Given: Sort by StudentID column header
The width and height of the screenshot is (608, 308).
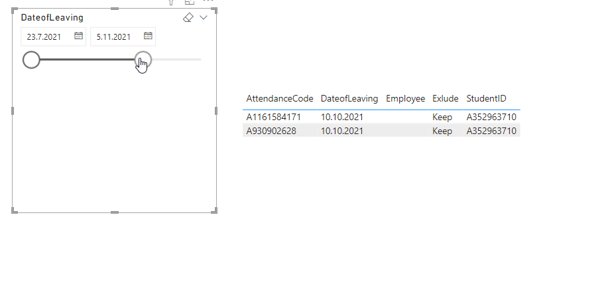Looking at the screenshot, I should coord(486,99).
